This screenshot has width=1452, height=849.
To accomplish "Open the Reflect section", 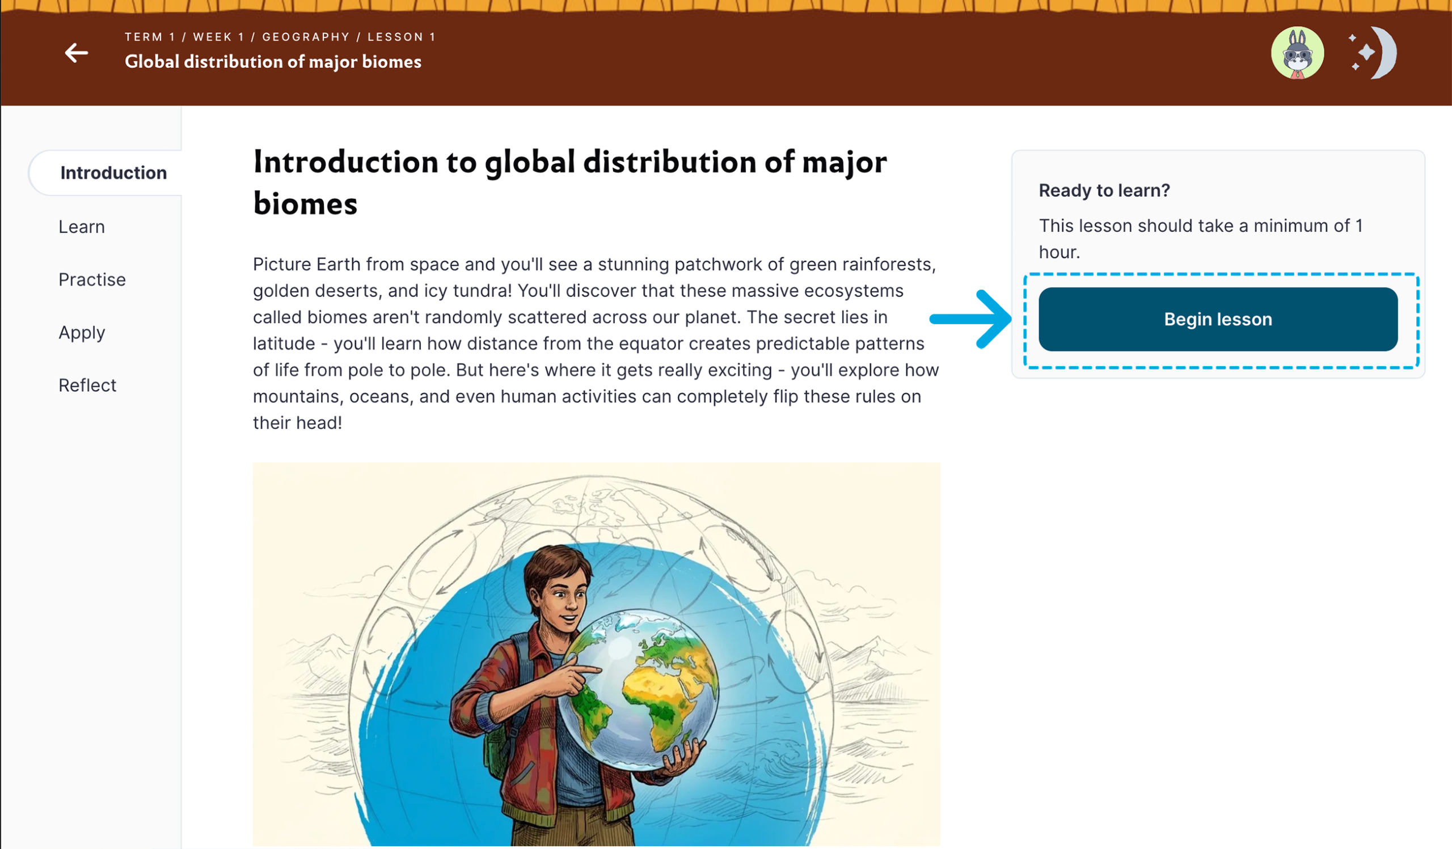I will (x=87, y=385).
